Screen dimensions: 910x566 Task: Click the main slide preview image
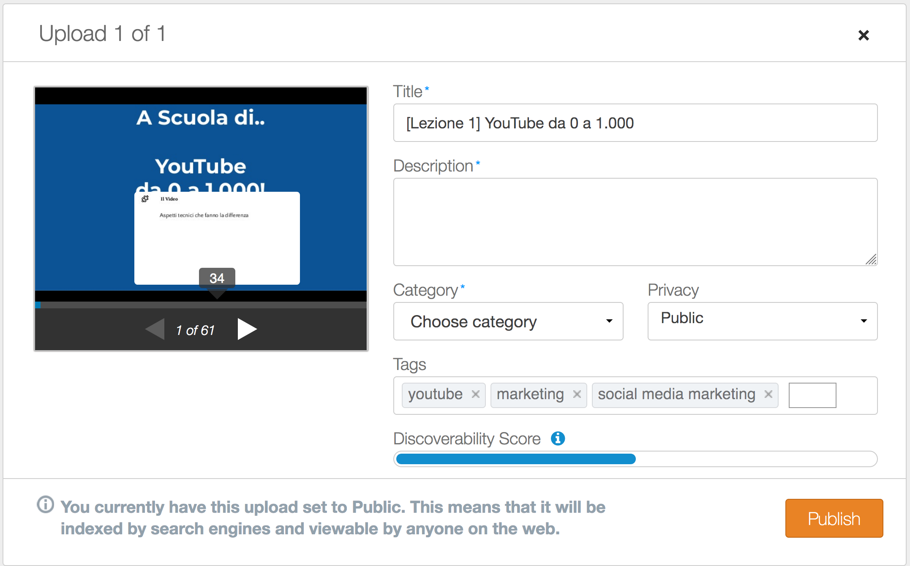201,194
